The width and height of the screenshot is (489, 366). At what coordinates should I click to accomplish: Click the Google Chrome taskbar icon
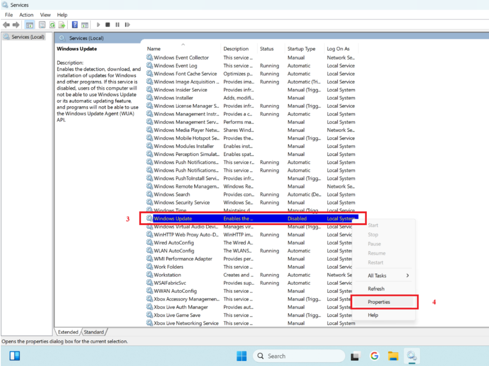(x=374, y=356)
